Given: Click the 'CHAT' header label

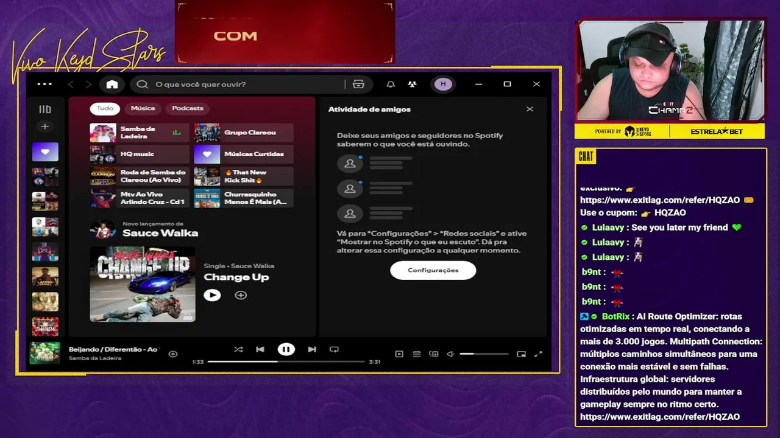Looking at the screenshot, I should click(586, 157).
